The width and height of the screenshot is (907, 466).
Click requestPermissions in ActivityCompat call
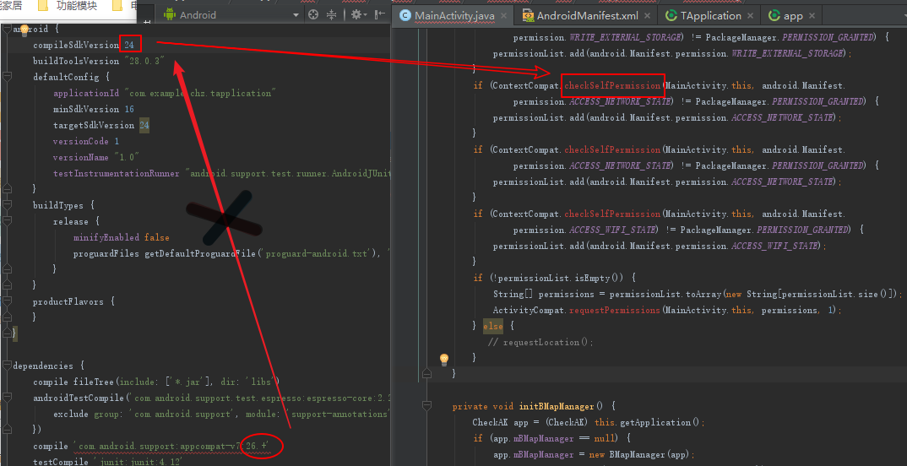coord(614,311)
